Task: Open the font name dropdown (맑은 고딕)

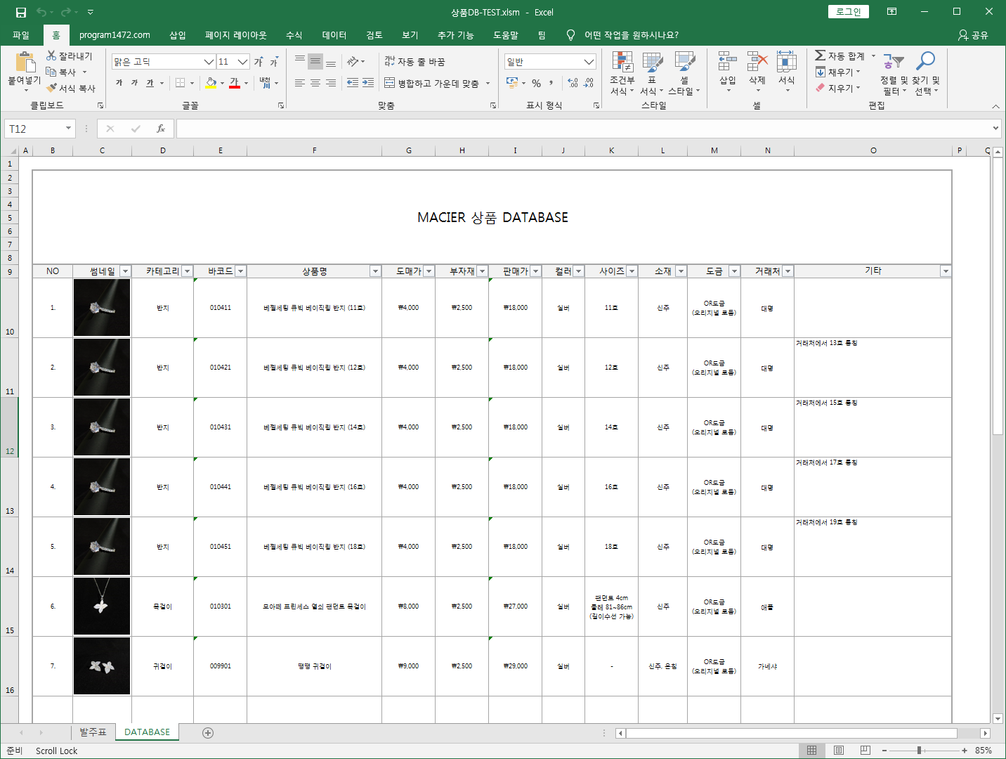Action: tap(209, 62)
